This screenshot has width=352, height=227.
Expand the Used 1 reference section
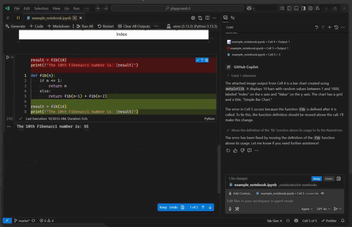point(241,76)
